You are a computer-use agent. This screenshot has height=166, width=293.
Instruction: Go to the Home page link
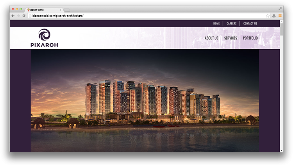(216, 23)
